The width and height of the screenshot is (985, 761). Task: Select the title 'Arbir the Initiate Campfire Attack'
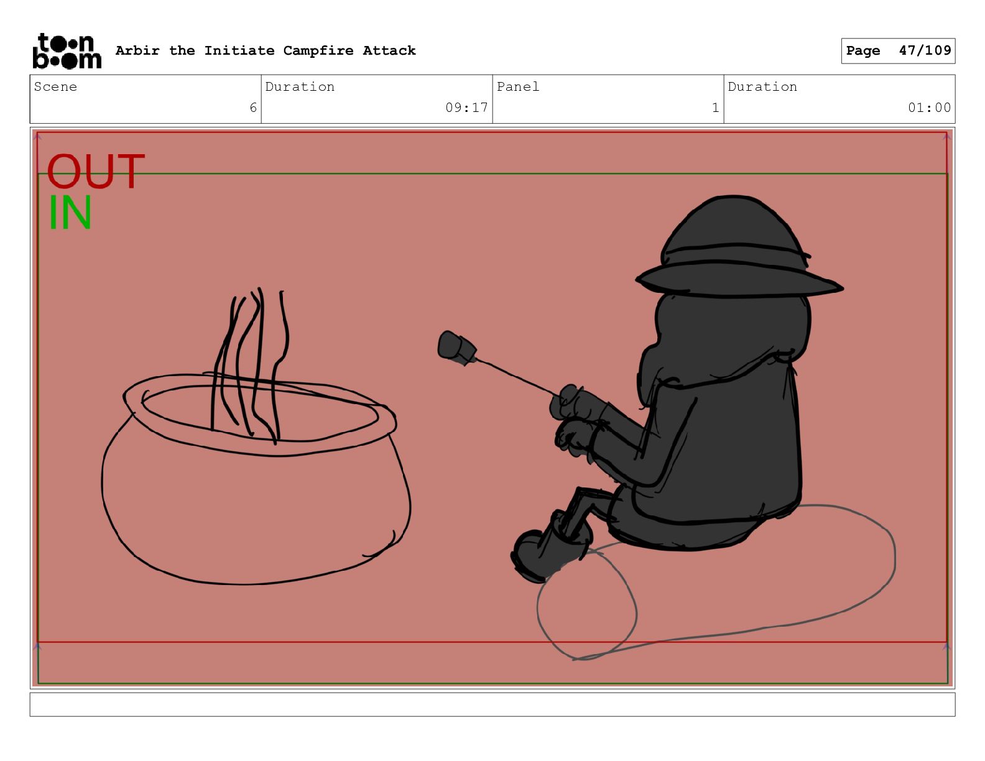266,50
